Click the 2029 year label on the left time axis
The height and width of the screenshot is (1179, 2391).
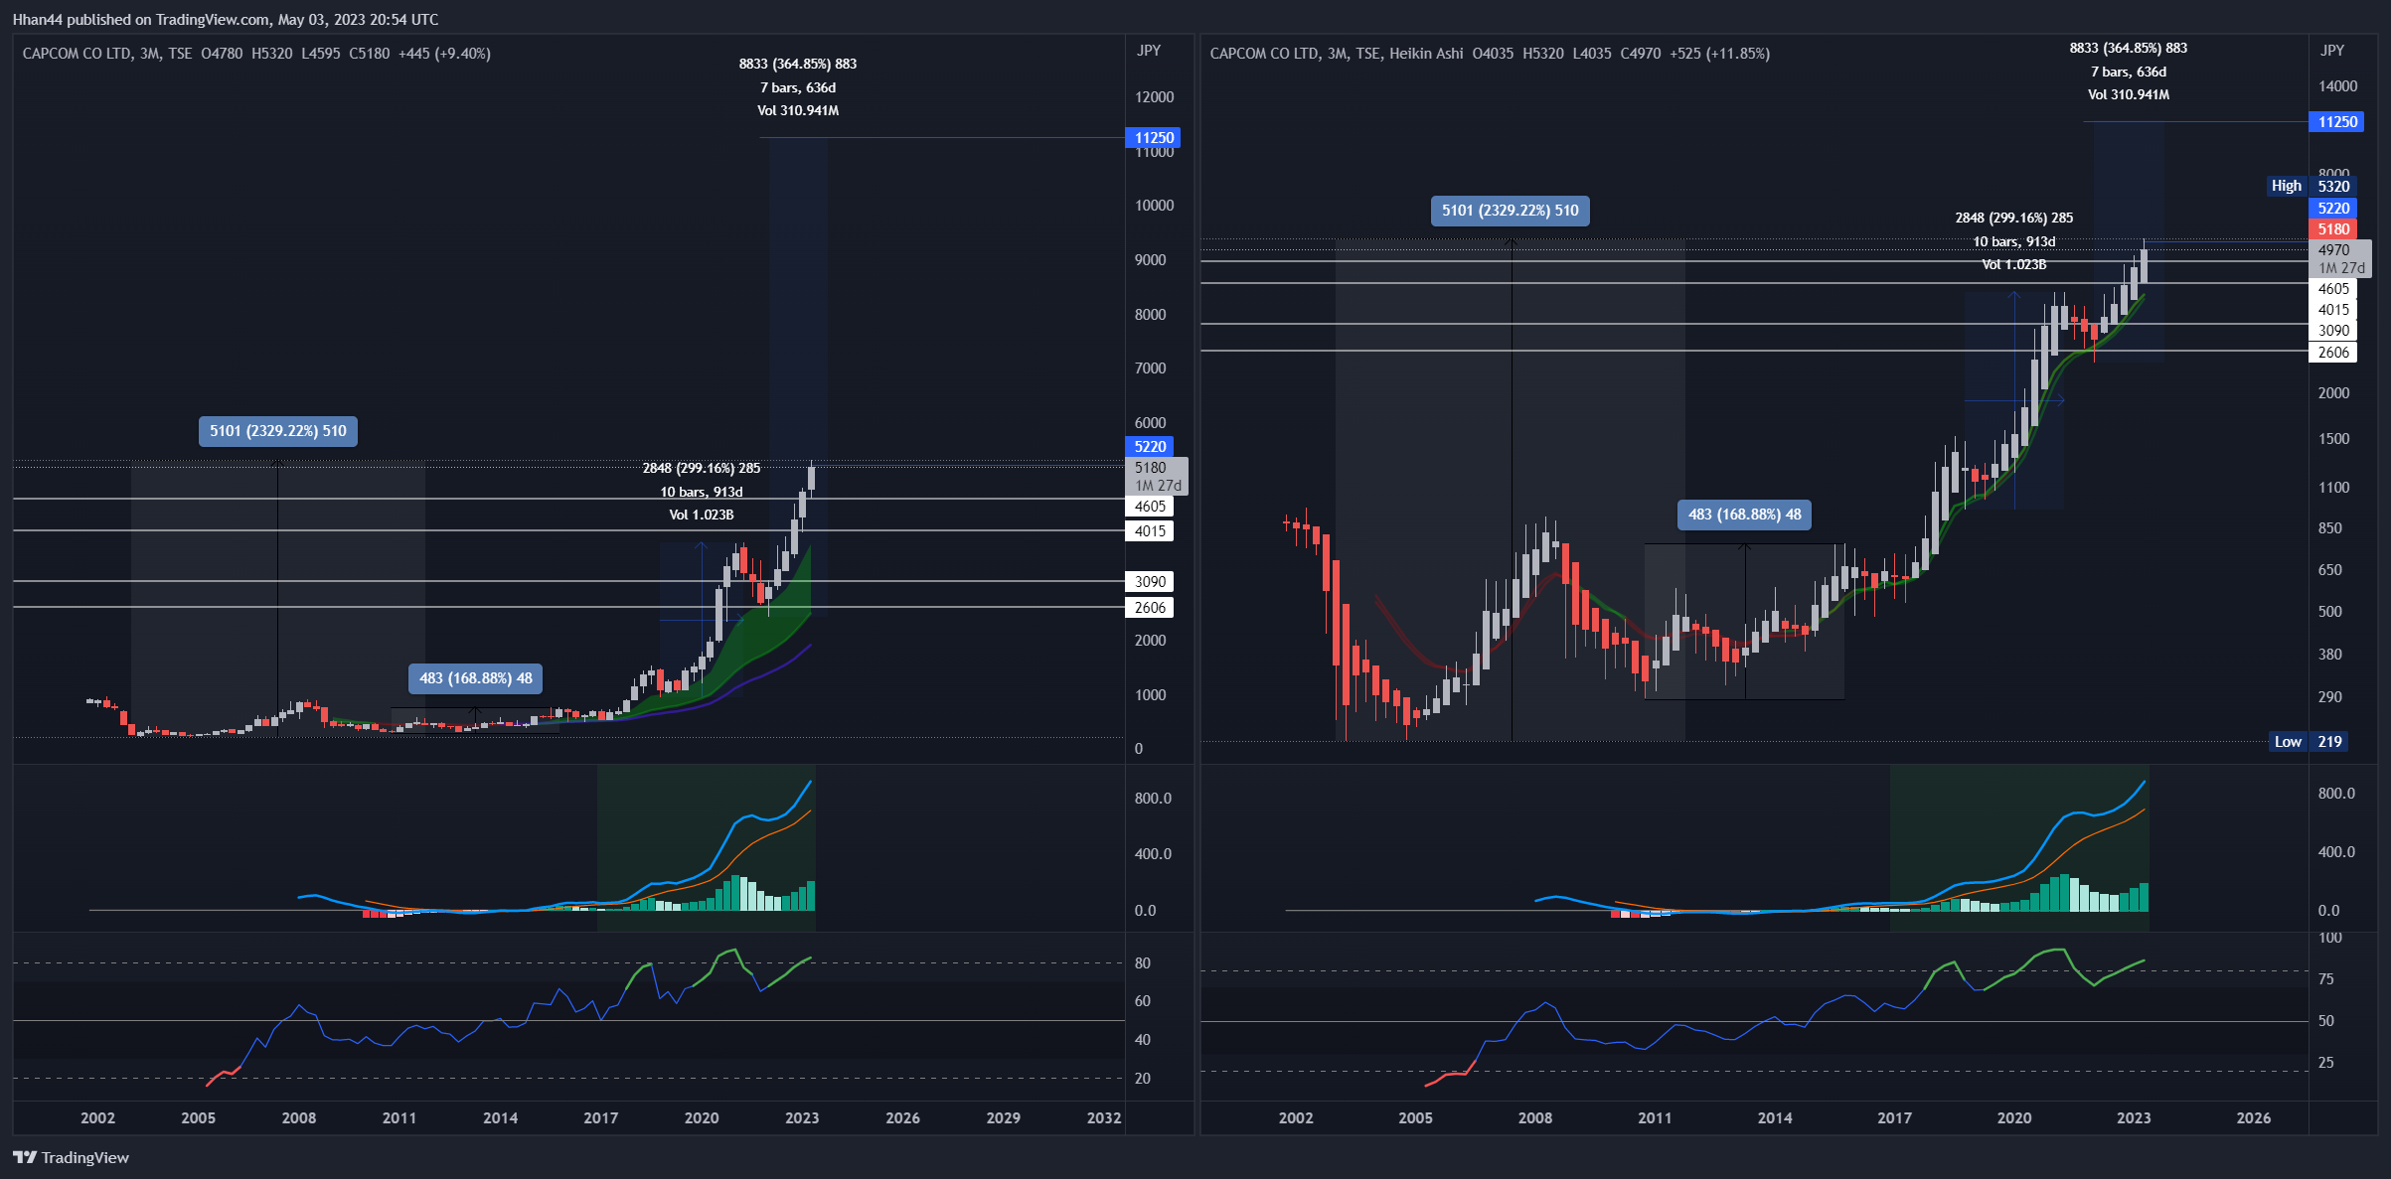(1004, 1117)
